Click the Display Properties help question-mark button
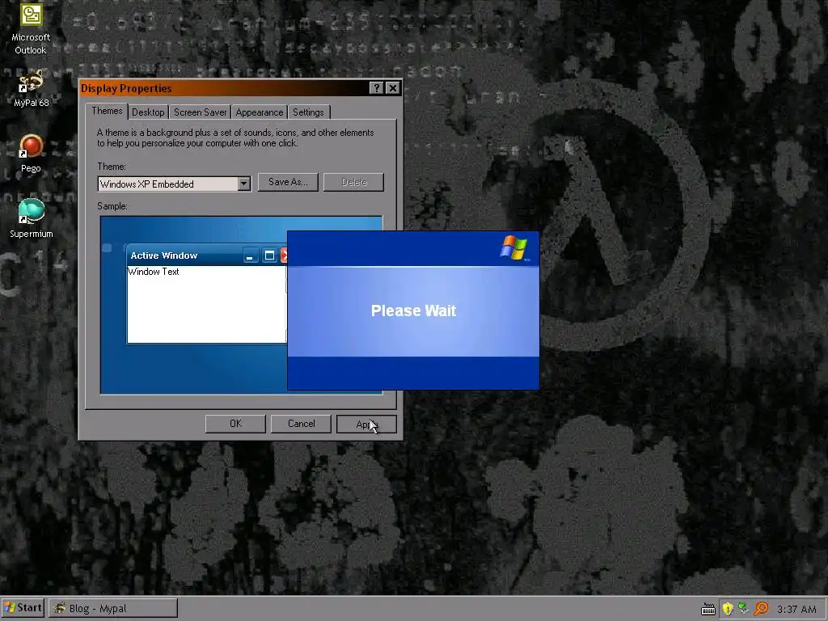Image resolution: width=828 pixels, height=621 pixels. [376, 88]
